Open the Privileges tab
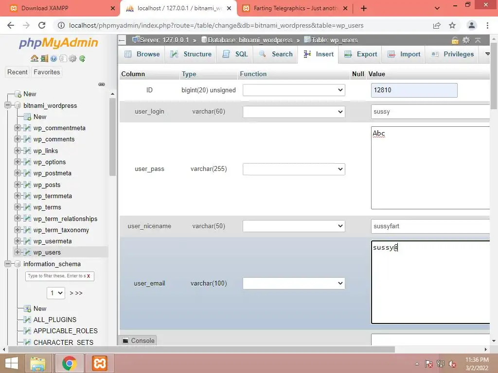The image size is (498, 373). [453, 54]
